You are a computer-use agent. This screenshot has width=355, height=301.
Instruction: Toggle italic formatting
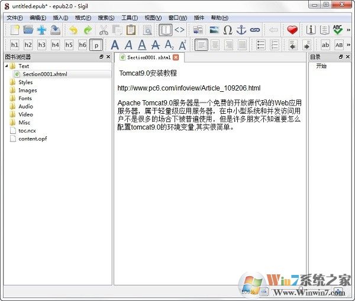128,45
